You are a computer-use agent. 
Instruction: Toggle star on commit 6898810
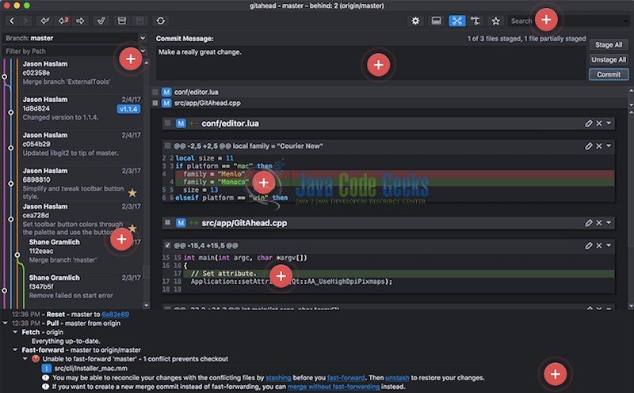132,193
